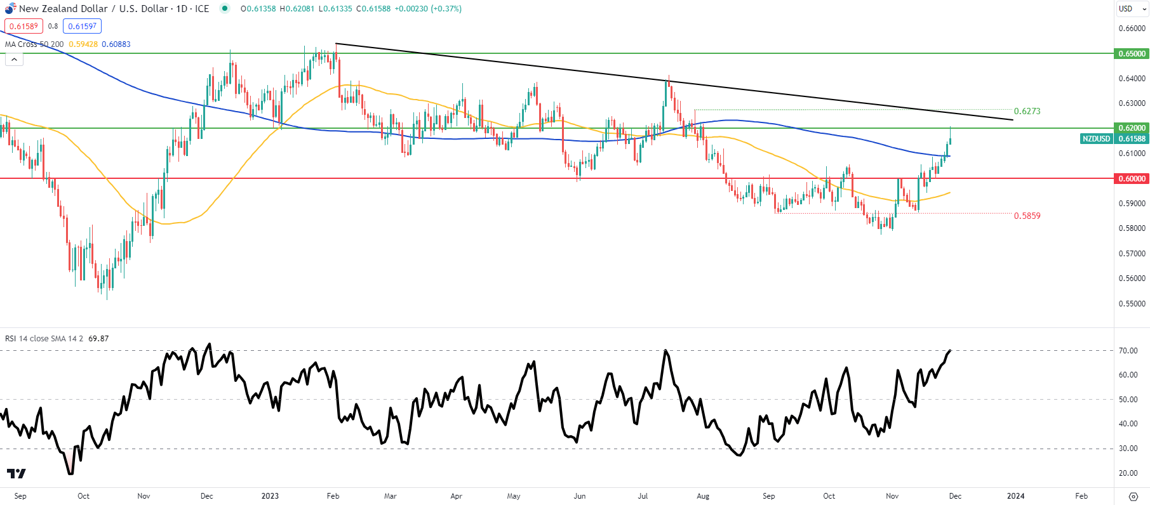The height and width of the screenshot is (505, 1150).
Task: Click the buy price 0.61597 button
Action: click(x=82, y=26)
